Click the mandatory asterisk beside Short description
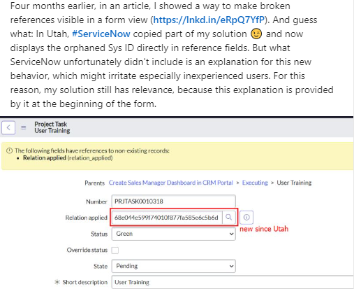Viewport: 361px width, 289px height. coord(57,282)
